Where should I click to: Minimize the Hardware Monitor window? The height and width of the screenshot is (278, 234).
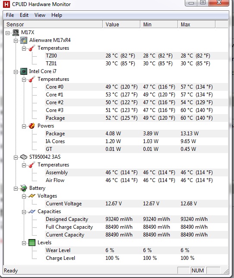(191, 3)
